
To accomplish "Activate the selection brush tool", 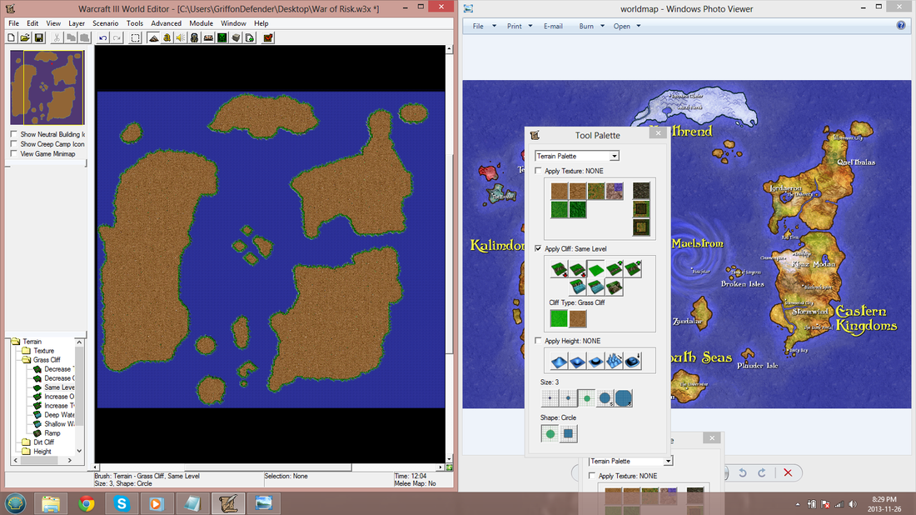I will point(136,38).
